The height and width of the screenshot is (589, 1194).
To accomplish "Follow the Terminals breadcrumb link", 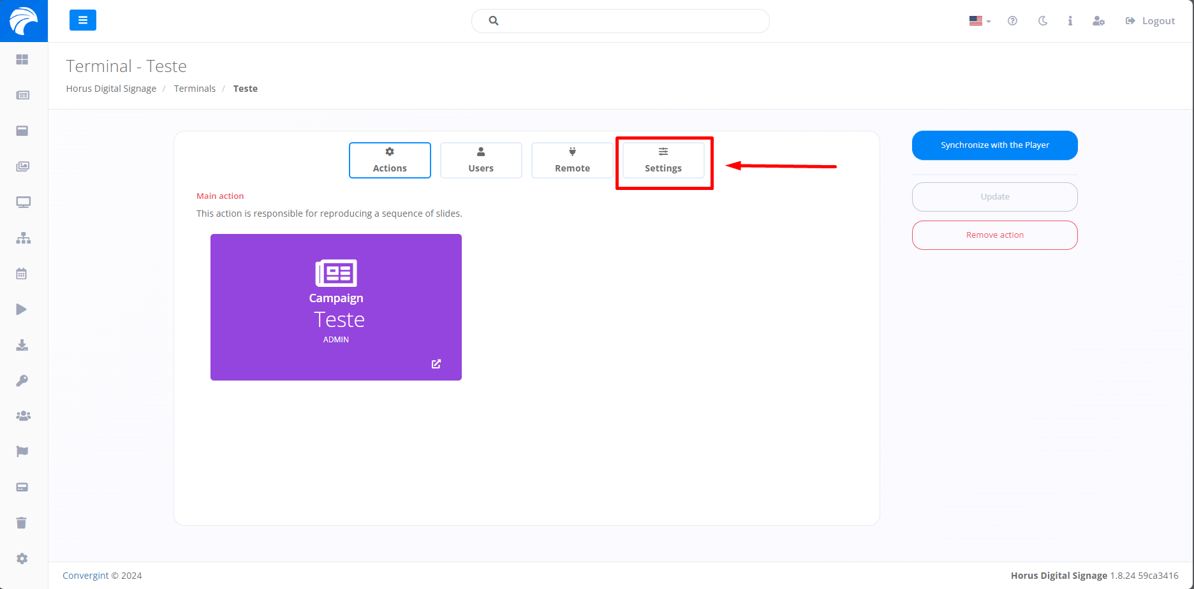I will [x=195, y=89].
